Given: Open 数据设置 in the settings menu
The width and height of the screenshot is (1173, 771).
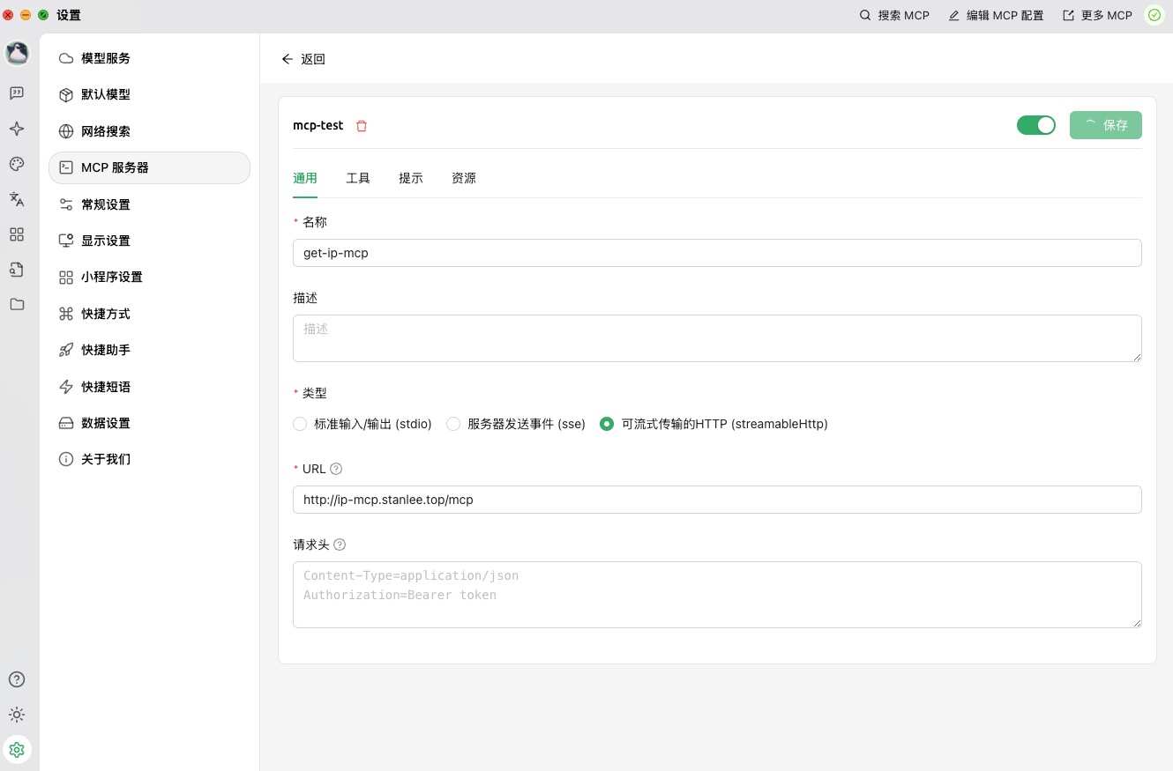Looking at the screenshot, I should [x=150, y=423].
